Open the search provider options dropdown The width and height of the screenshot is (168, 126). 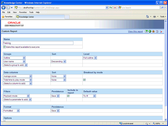tap(165, 8)
